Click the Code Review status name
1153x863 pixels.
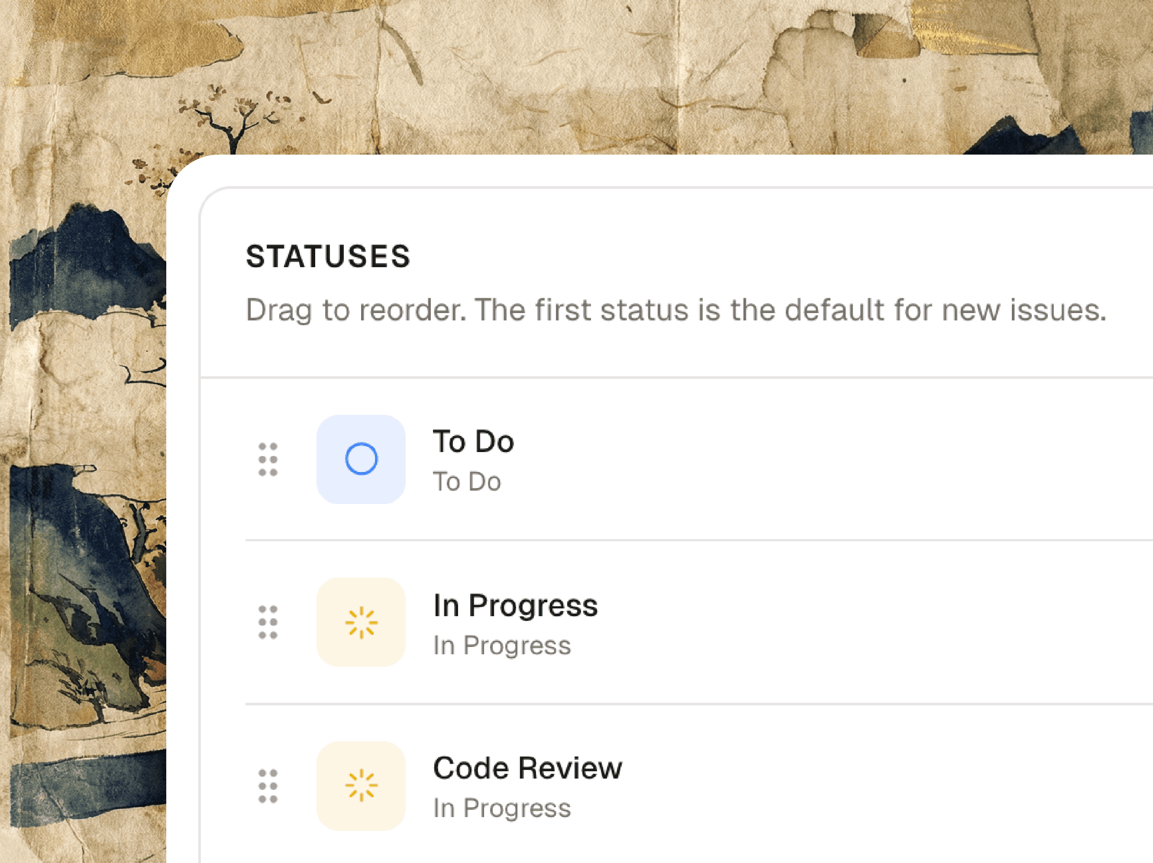click(x=529, y=767)
